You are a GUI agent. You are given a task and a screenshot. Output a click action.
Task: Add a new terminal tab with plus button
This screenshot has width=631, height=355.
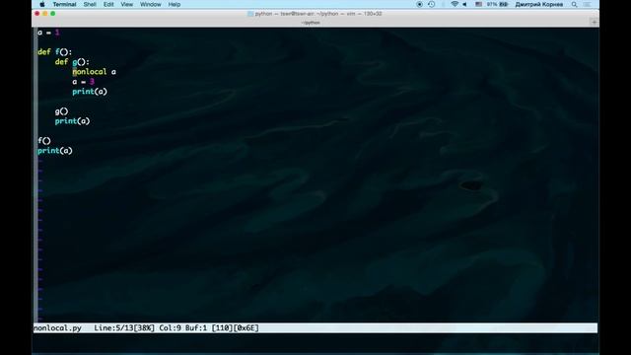point(594,23)
